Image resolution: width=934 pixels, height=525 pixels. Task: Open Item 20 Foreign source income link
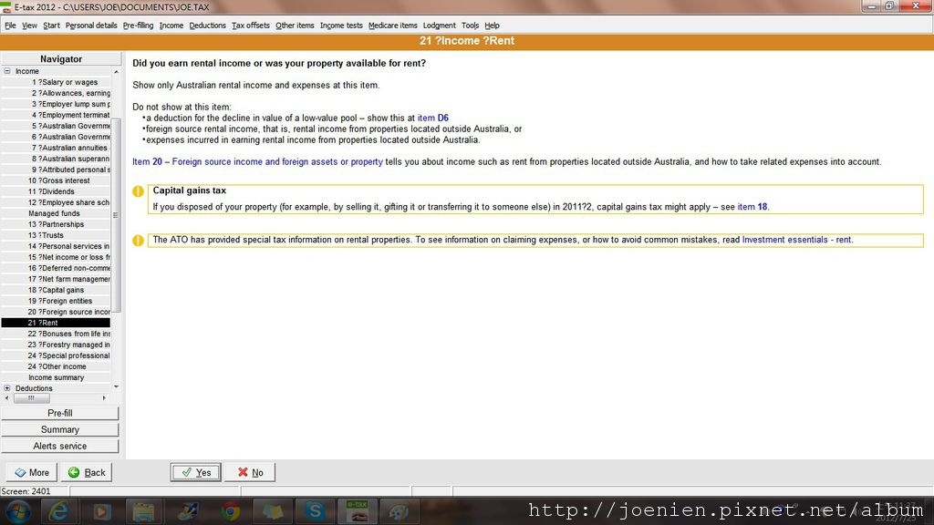pyautogui.click(x=257, y=162)
